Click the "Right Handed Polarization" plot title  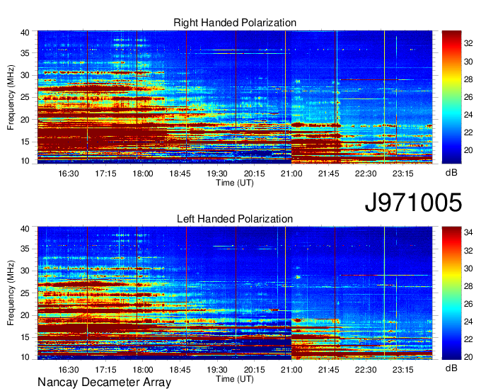235,23
